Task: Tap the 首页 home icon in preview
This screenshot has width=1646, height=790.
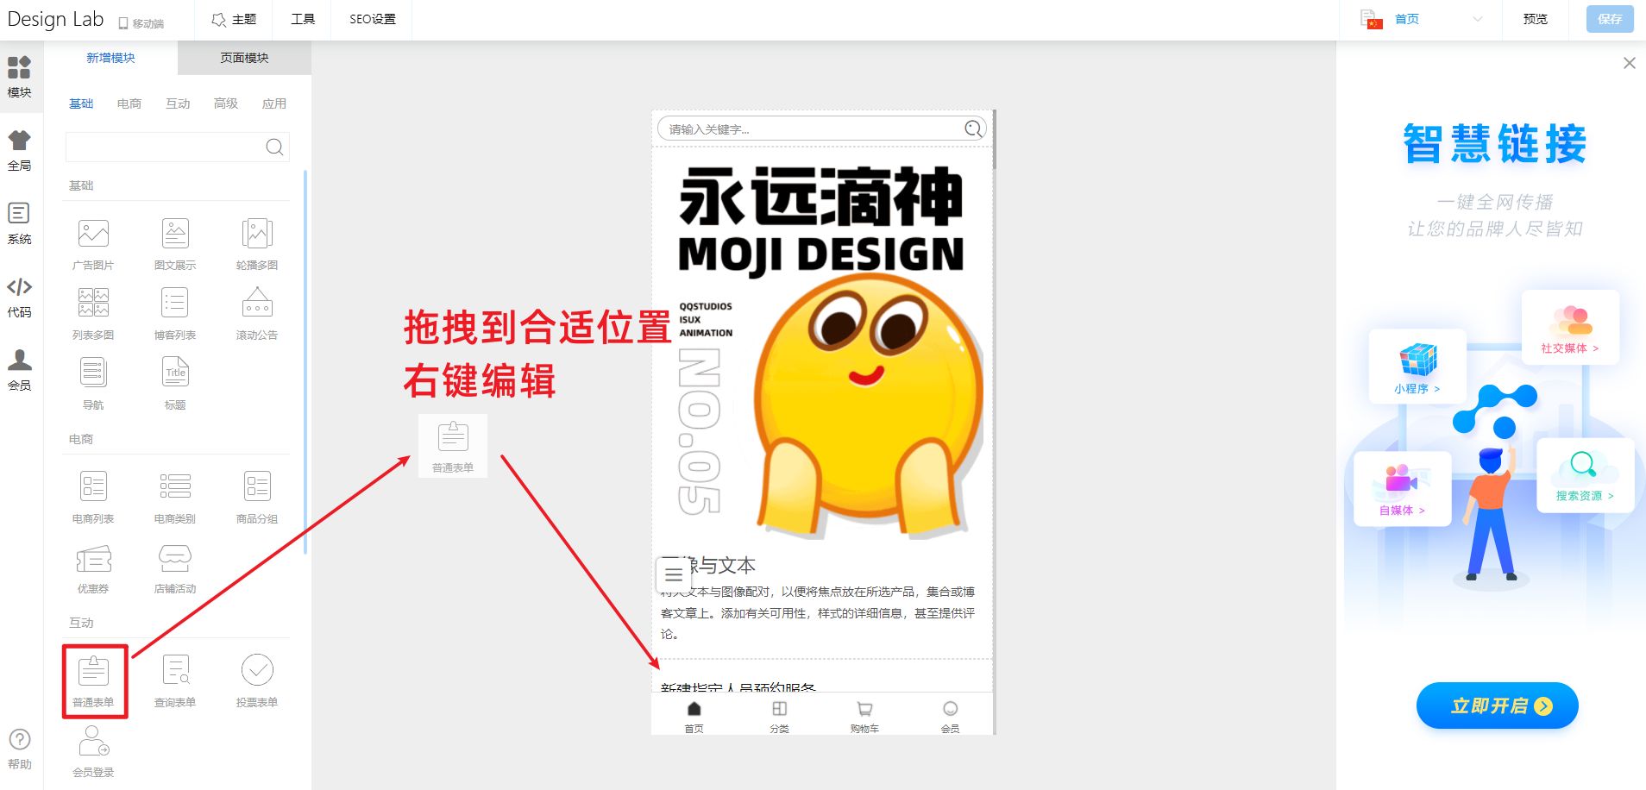Action: coord(694,716)
